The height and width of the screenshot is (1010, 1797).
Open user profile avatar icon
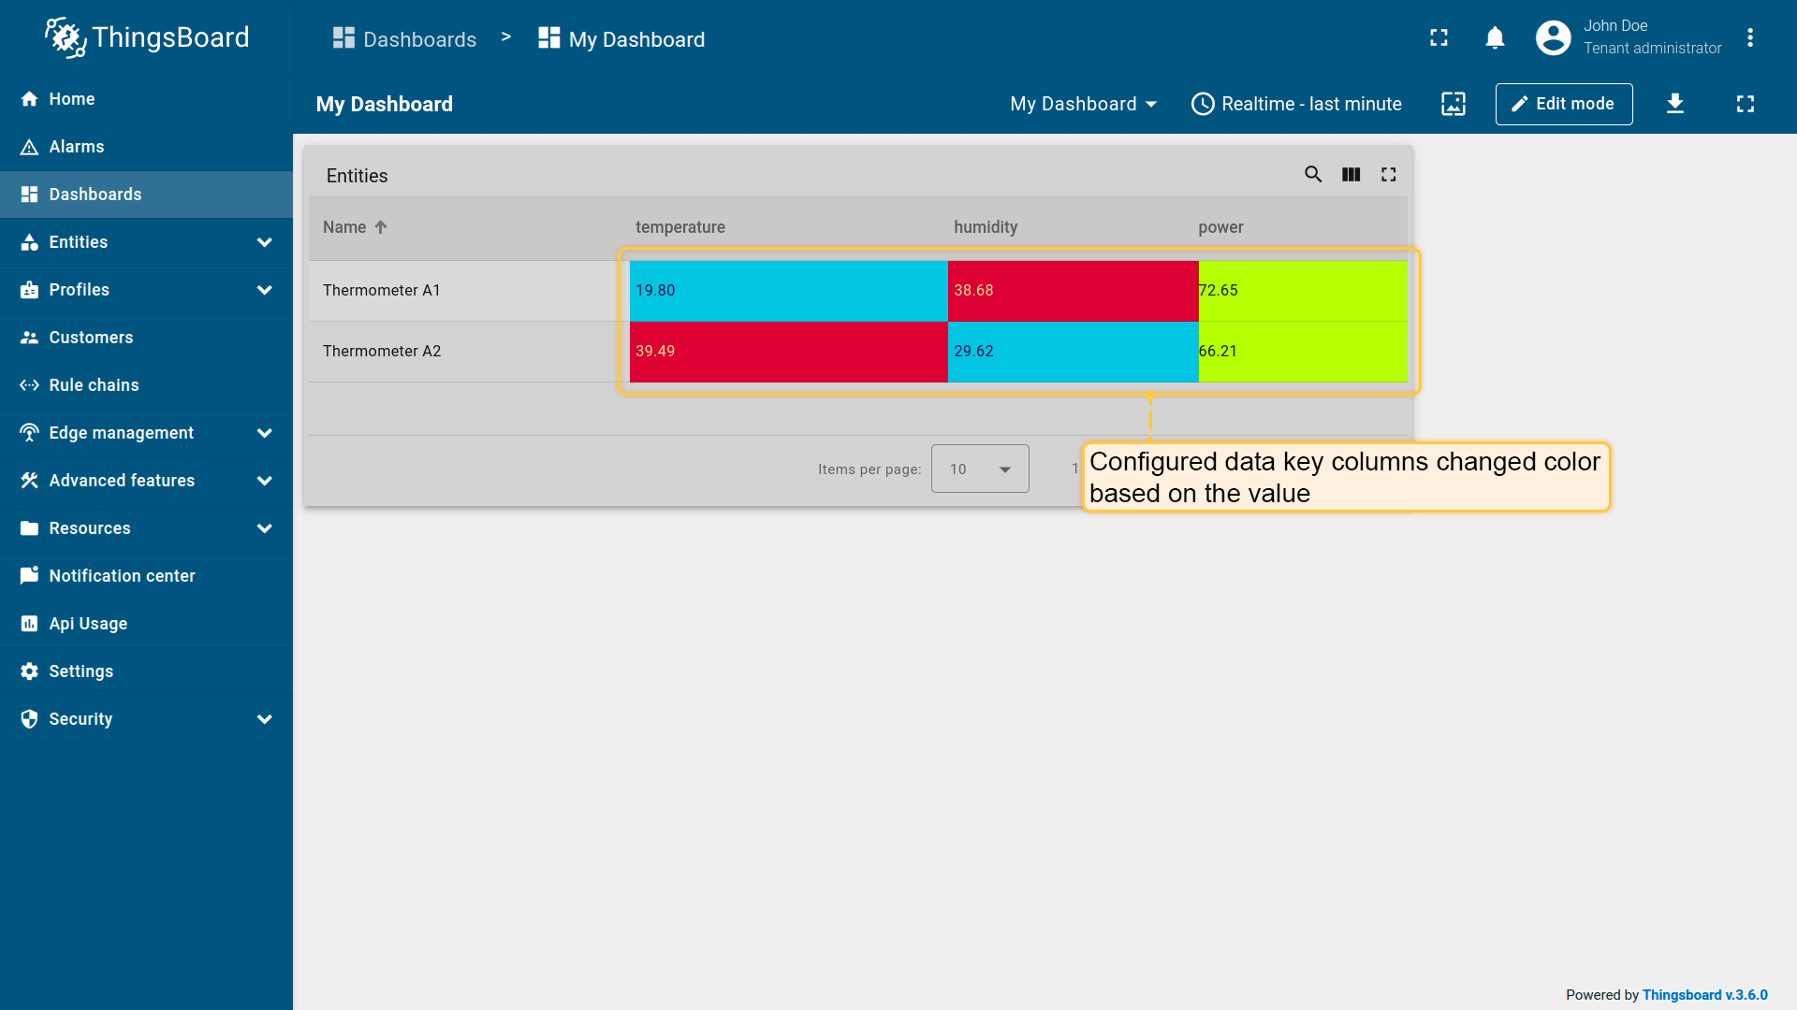pos(1553,38)
